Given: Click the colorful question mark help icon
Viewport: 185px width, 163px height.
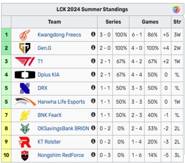Looking at the screenshot, I should tap(176, 9).
